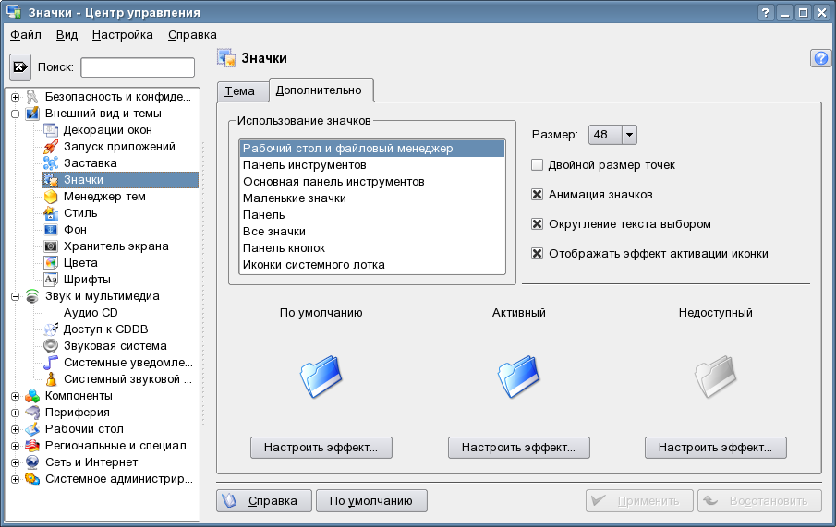
Task: Click the music note icon for Системные уведомления
Action: [51, 363]
